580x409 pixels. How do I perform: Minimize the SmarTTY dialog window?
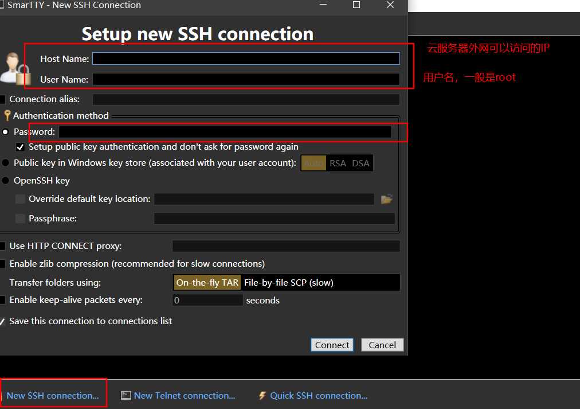click(323, 5)
